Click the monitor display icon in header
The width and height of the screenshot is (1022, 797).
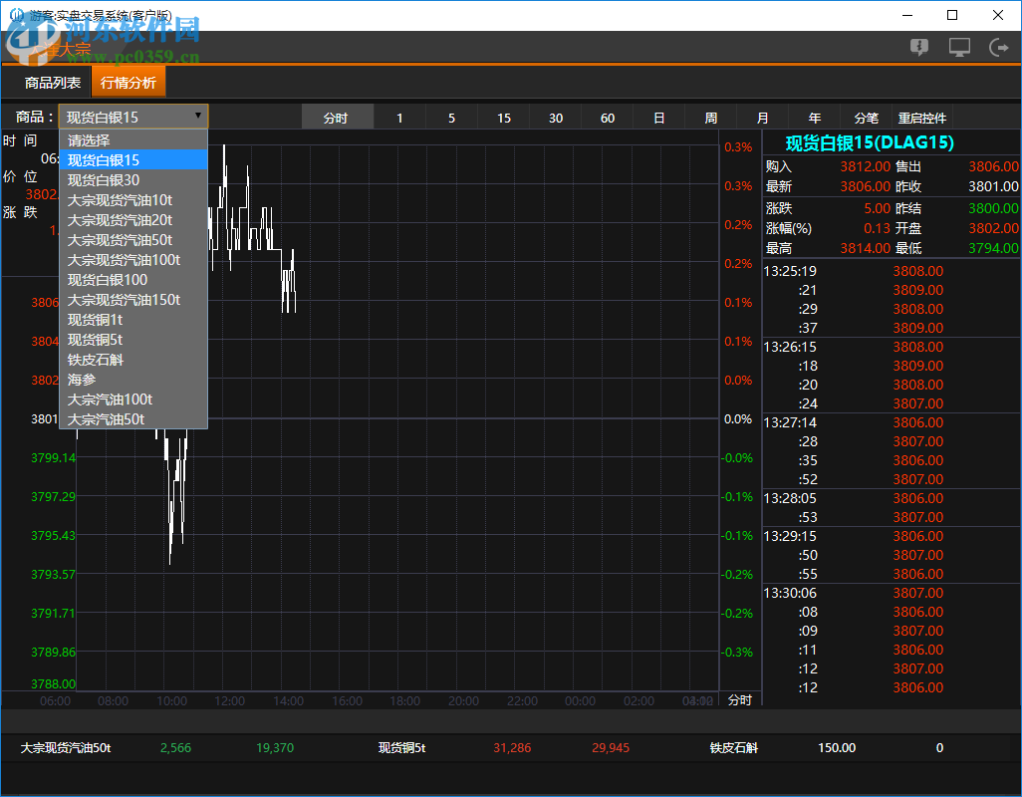pyautogui.click(x=959, y=47)
